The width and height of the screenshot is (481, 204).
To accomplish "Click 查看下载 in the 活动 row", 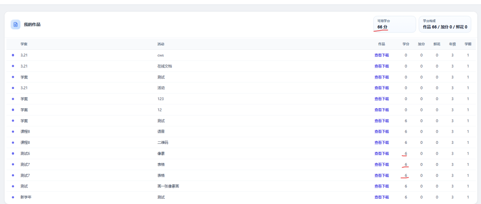I will pos(381,88).
